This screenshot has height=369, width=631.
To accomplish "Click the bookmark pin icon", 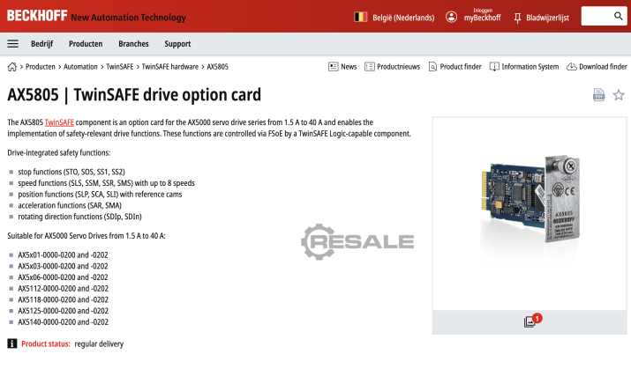I will pos(517,18).
